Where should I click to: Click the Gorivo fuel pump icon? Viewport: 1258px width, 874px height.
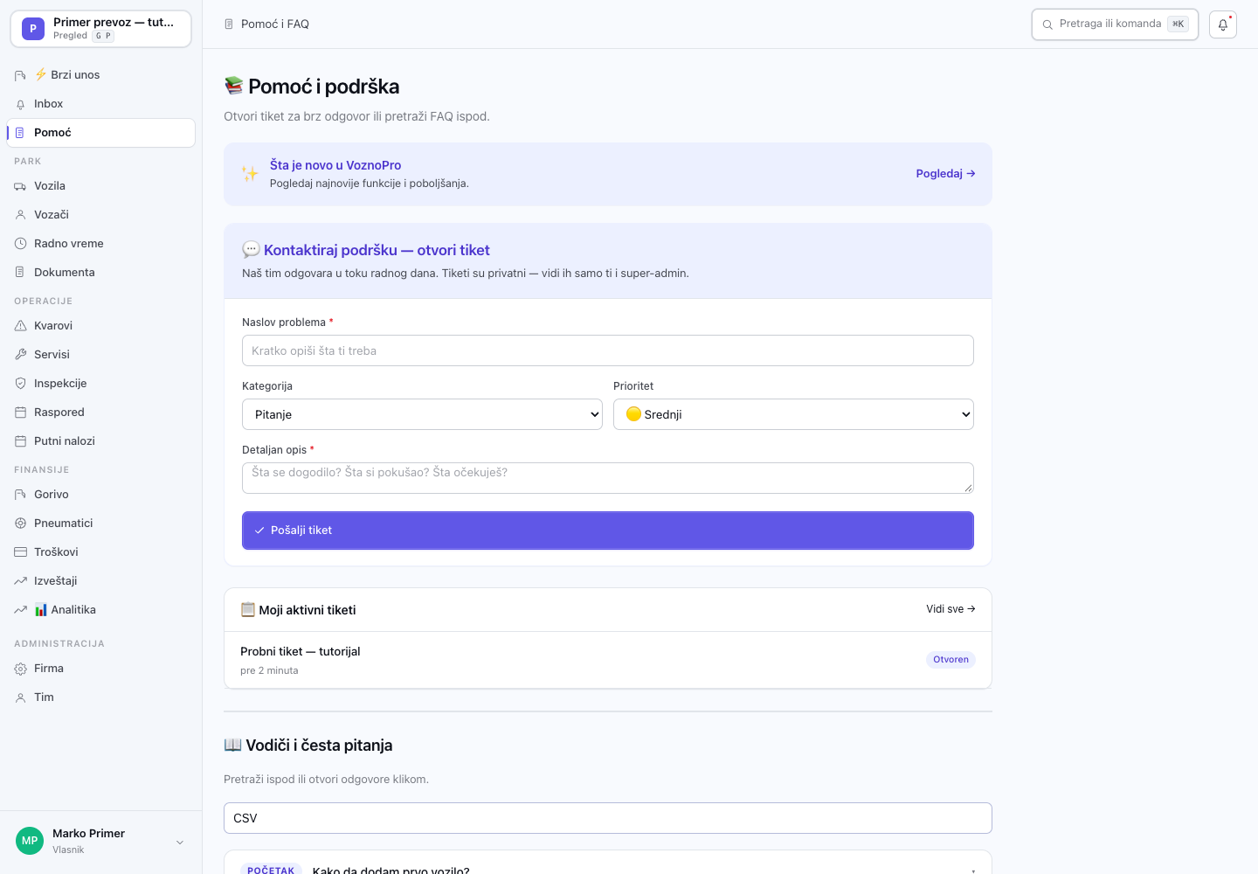tap(20, 495)
